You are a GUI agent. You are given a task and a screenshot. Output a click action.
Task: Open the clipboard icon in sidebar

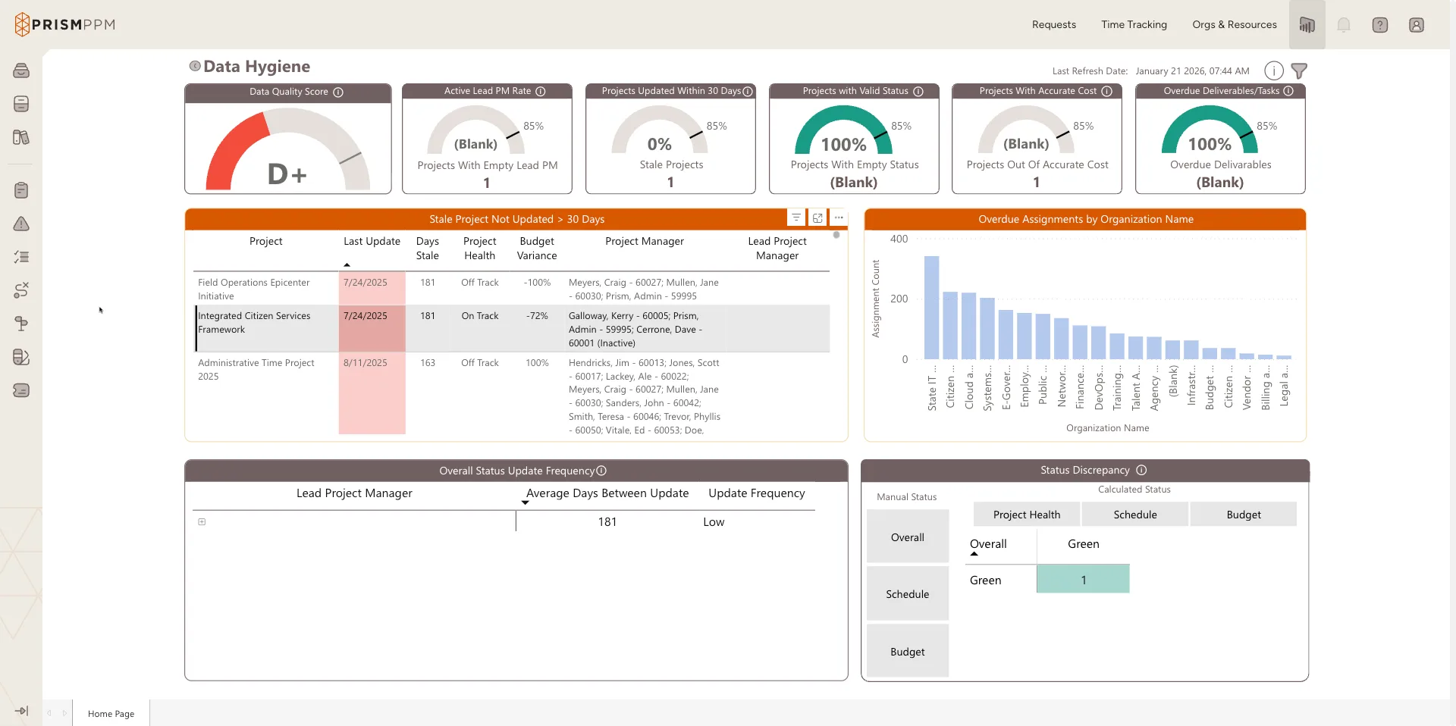click(21, 190)
